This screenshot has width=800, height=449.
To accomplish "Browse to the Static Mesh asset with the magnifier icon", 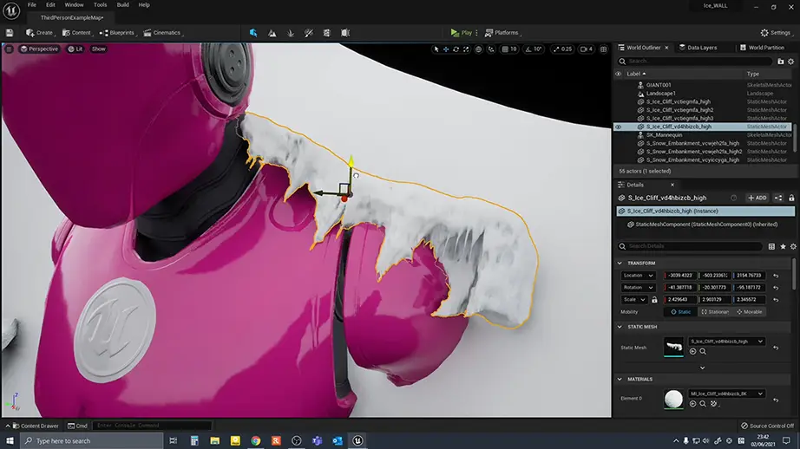I will pos(703,351).
